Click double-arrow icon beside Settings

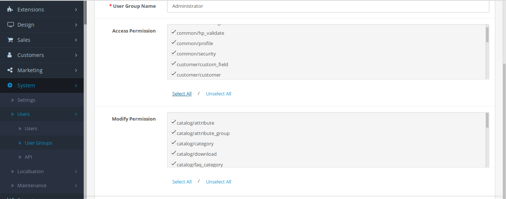click(13, 100)
